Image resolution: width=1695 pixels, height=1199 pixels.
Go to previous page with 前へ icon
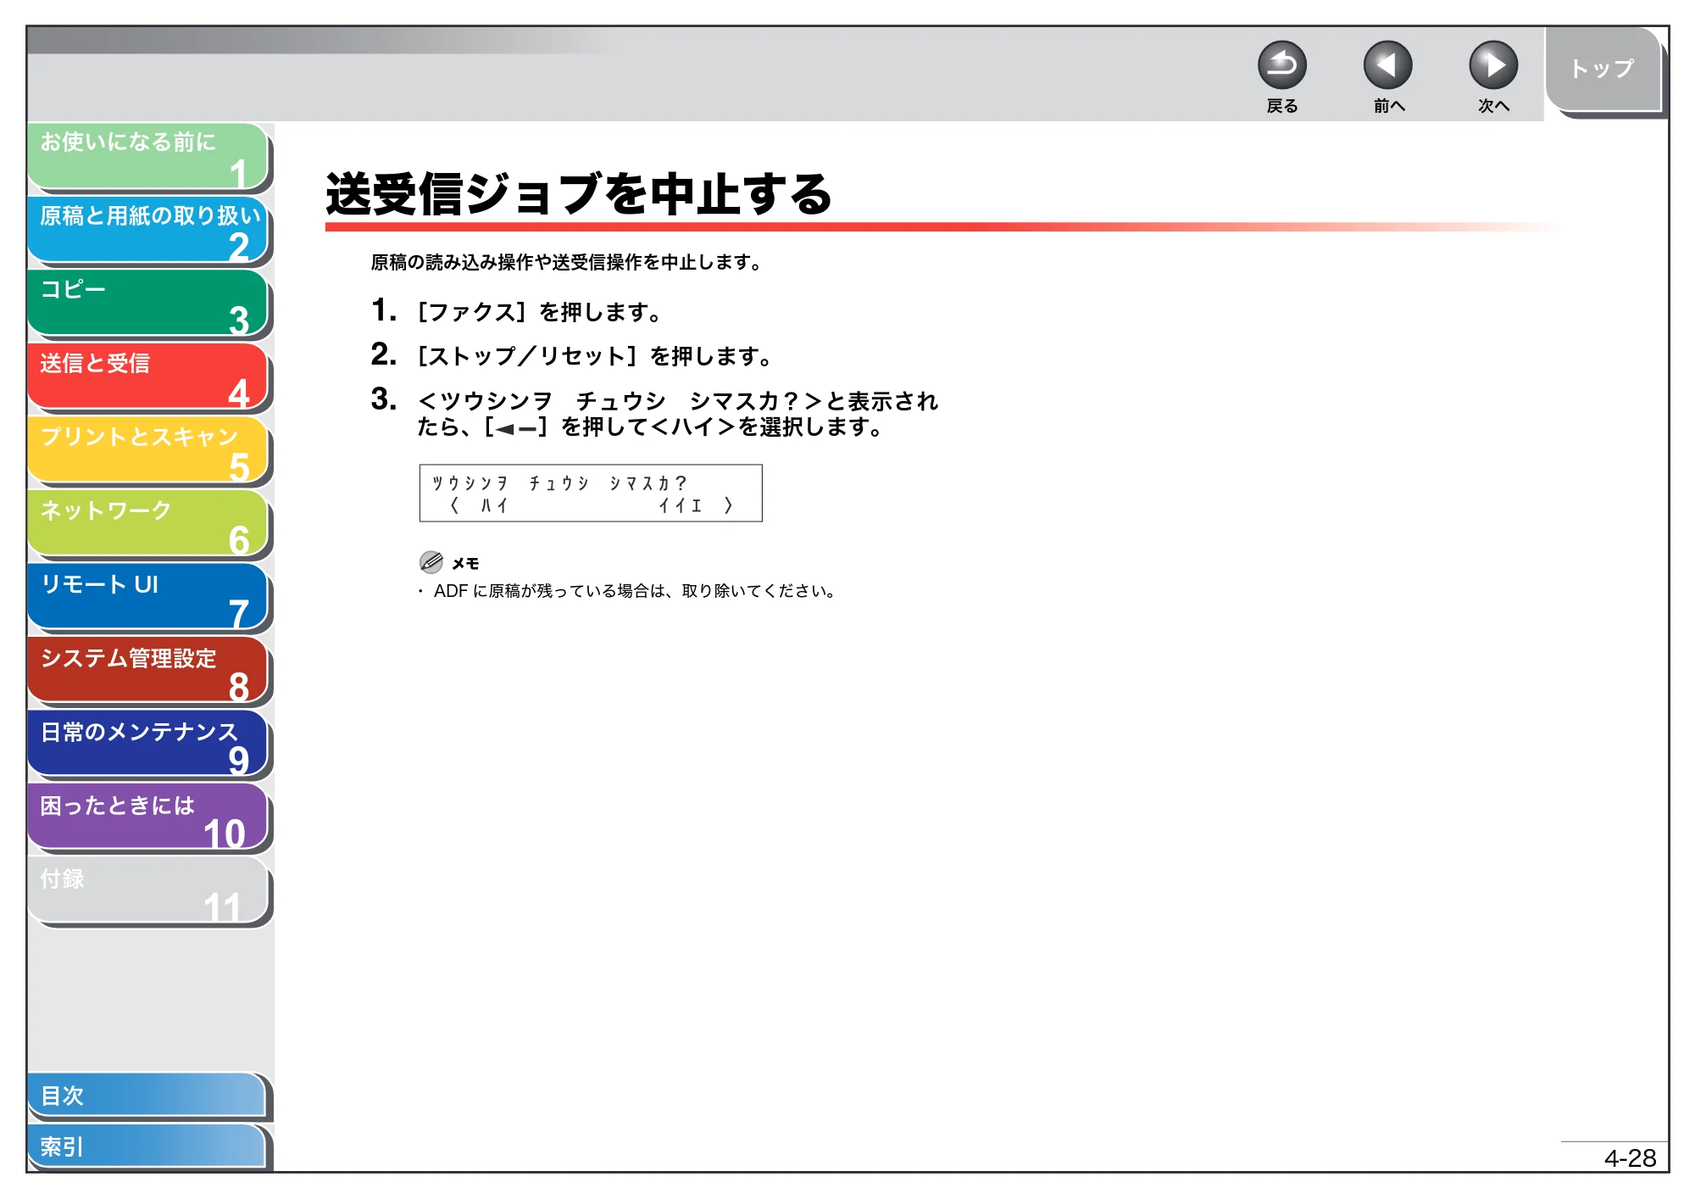[x=1387, y=64]
